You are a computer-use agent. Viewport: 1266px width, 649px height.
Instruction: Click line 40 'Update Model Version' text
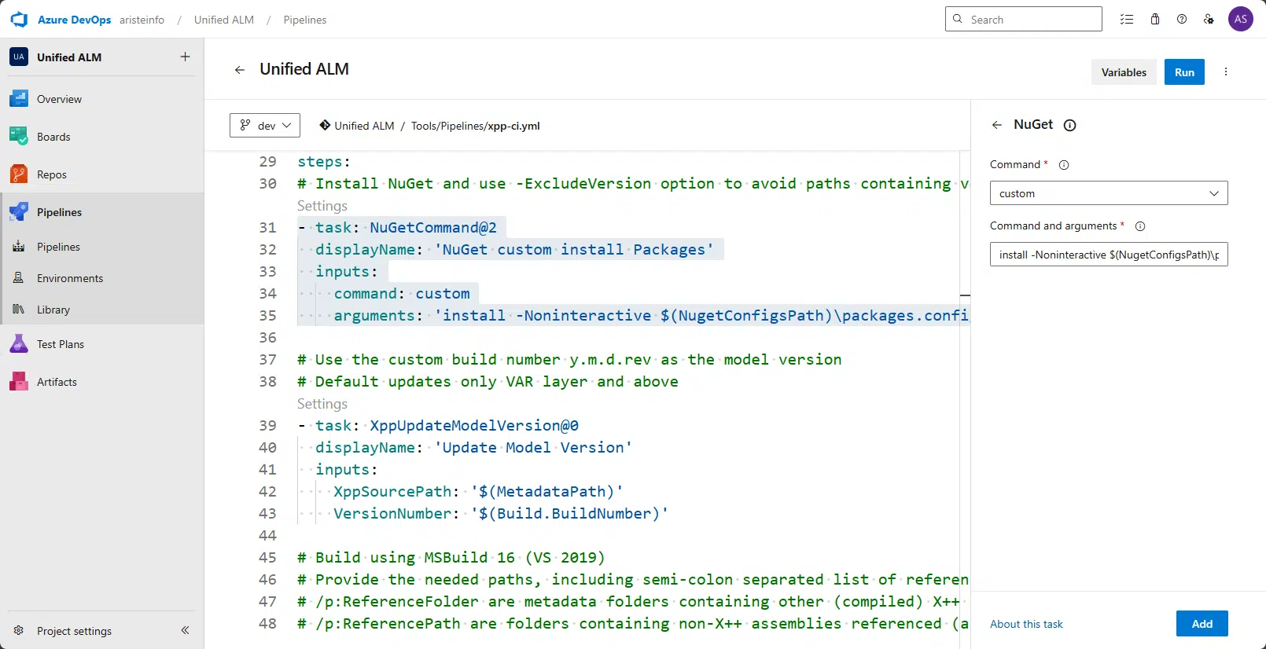click(533, 448)
